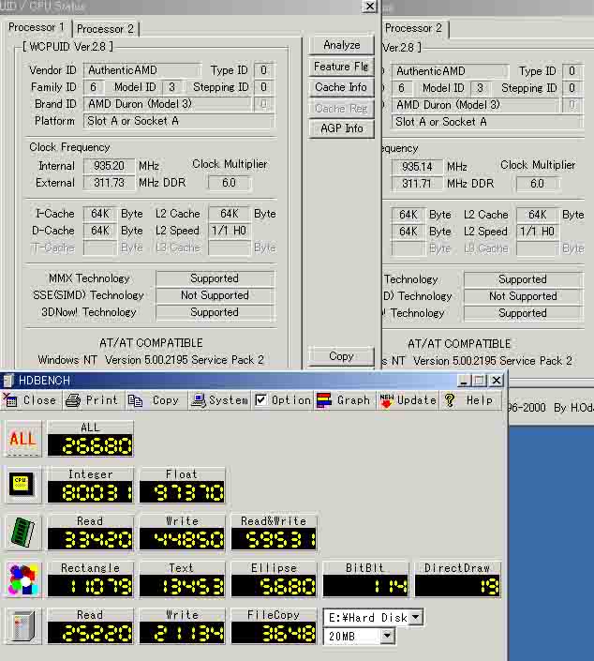Click the hard disk drive benchmark icon

[x=22, y=626]
